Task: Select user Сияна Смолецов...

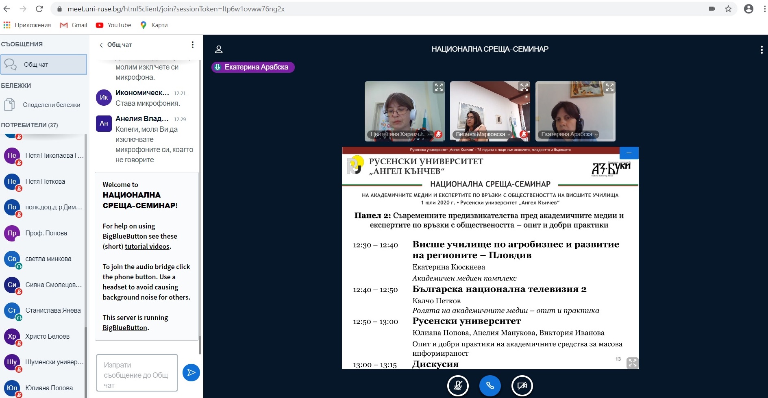Action: pyautogui.click(x=44, y=285)
